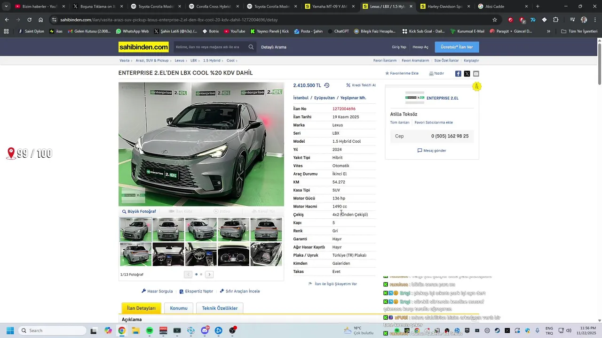Click the Giriş Yap link
The image size is (602, 338).
click(399, 47)
